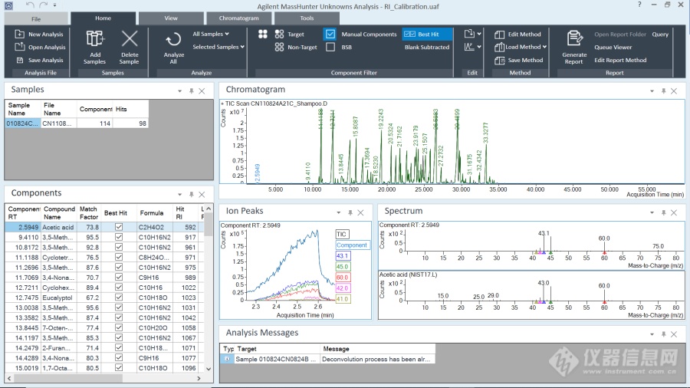This screenshot has width=690, height=388.
Task: Click the Best Hit filter icon
Action: tap(409, 34)
